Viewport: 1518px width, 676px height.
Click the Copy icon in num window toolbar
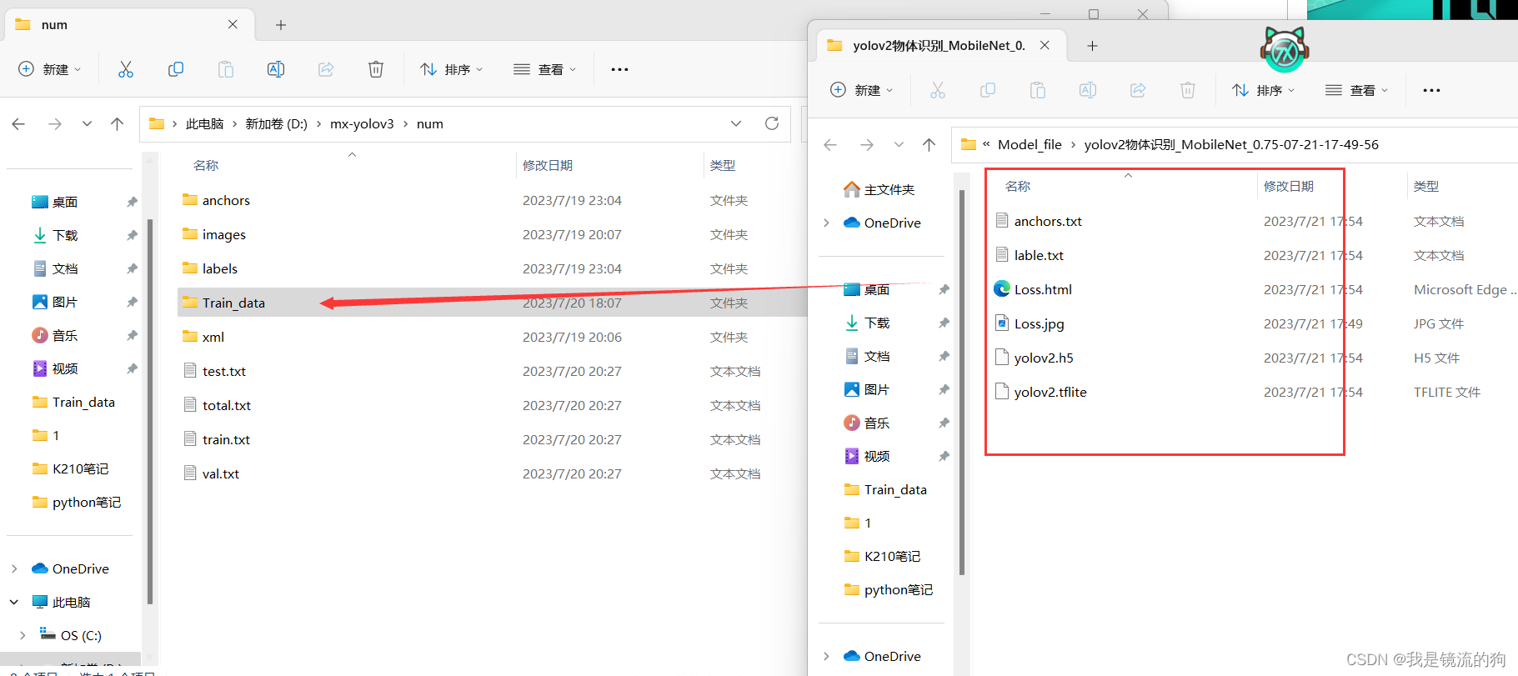(176, 69)
